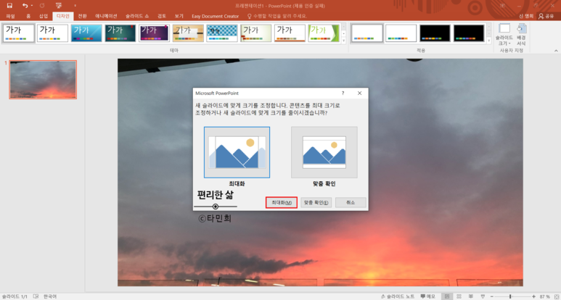Viewport: 561px width, 300px height.
Task: Apply the tan beige theme thumbnail
Action: coord(188,33)
